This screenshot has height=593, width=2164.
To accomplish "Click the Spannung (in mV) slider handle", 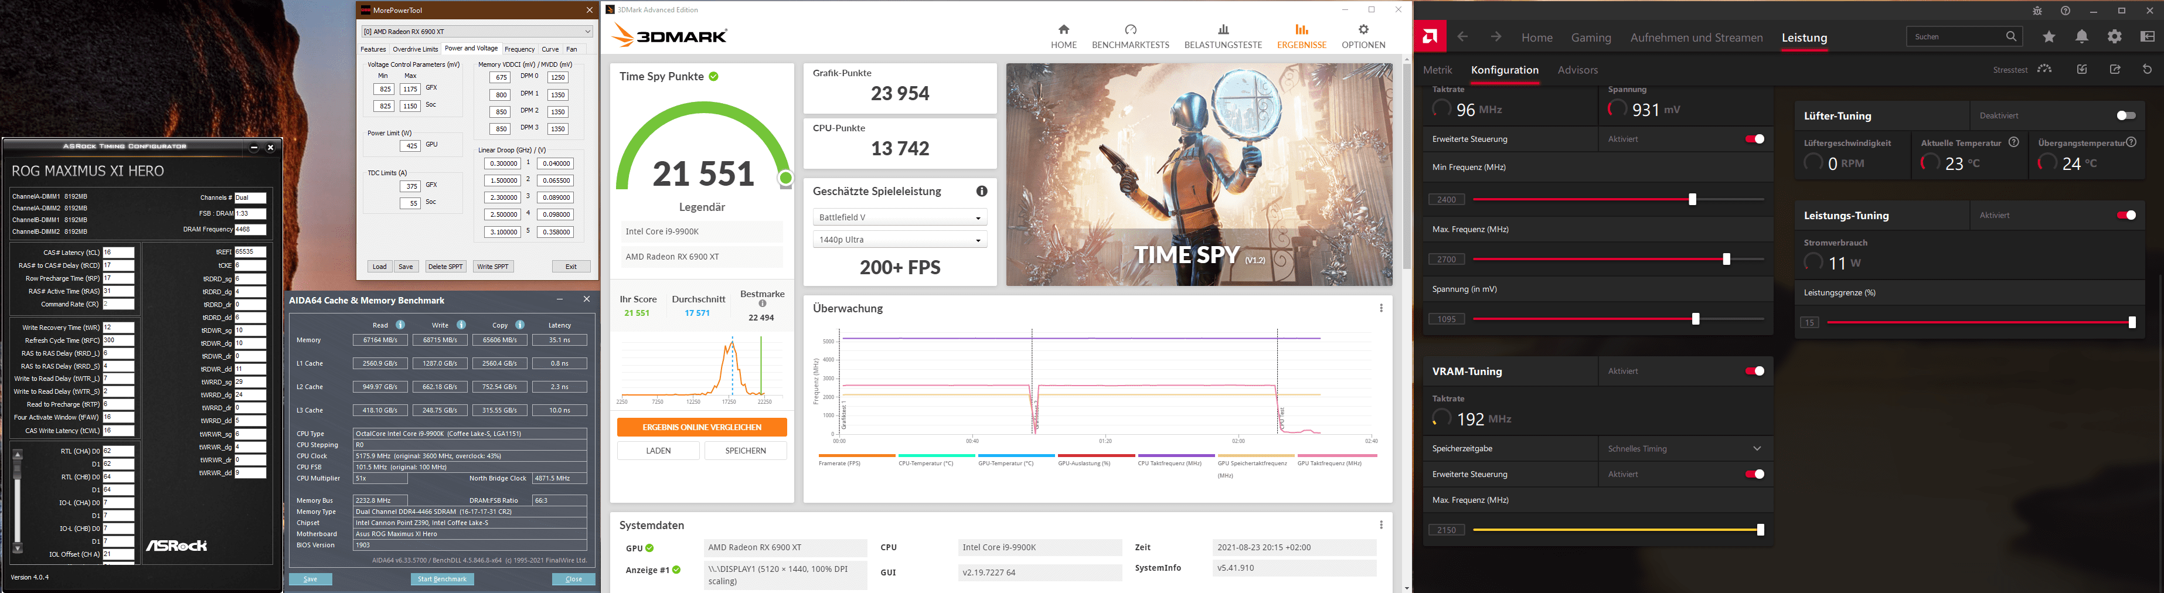I will (1695, 319).
